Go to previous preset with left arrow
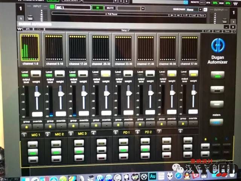241x181 pixels. click(172, 15)
